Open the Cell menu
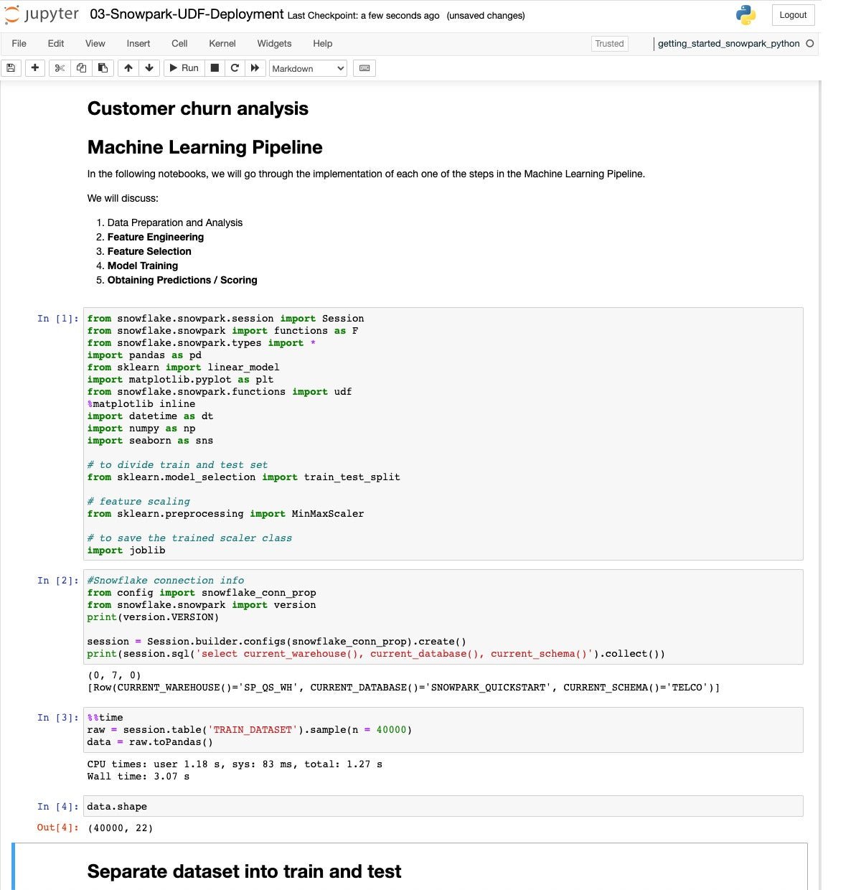The width and height of the screenshot is (861, 890). 179,44
